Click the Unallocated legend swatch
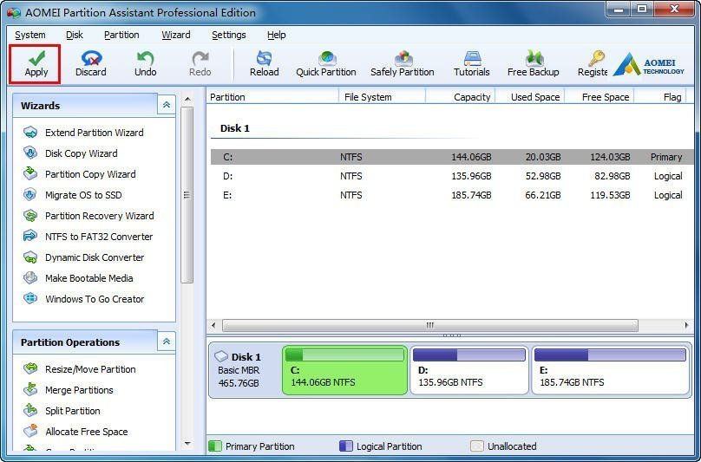701x462 pixels. (x=477, y=446)
